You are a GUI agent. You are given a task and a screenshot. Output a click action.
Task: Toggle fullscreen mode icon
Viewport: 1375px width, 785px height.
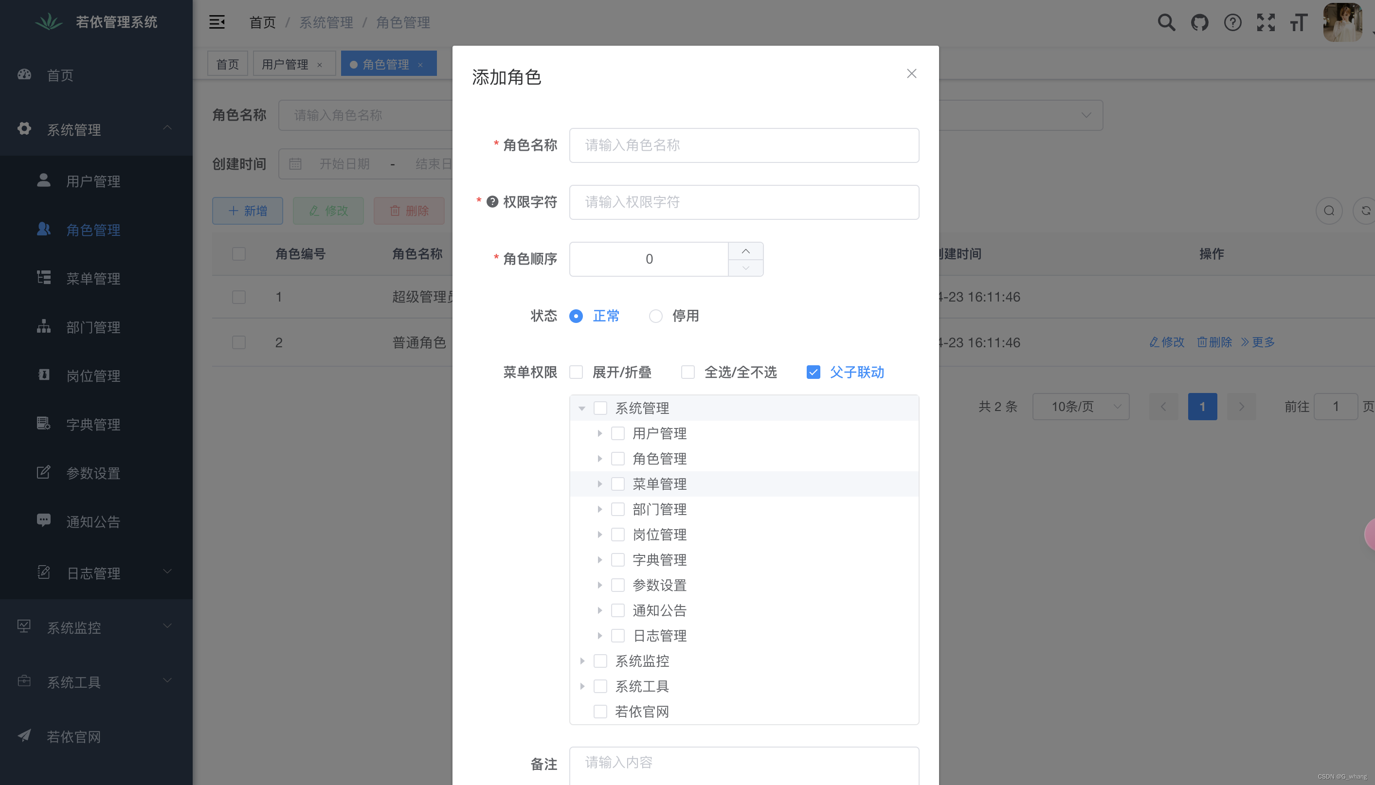point(1266,22)
